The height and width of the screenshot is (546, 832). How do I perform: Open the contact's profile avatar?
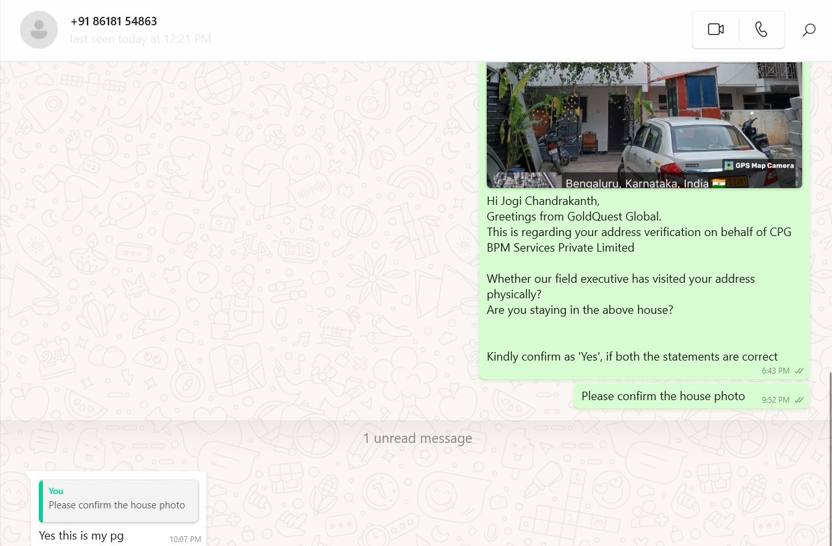(39, 30)
